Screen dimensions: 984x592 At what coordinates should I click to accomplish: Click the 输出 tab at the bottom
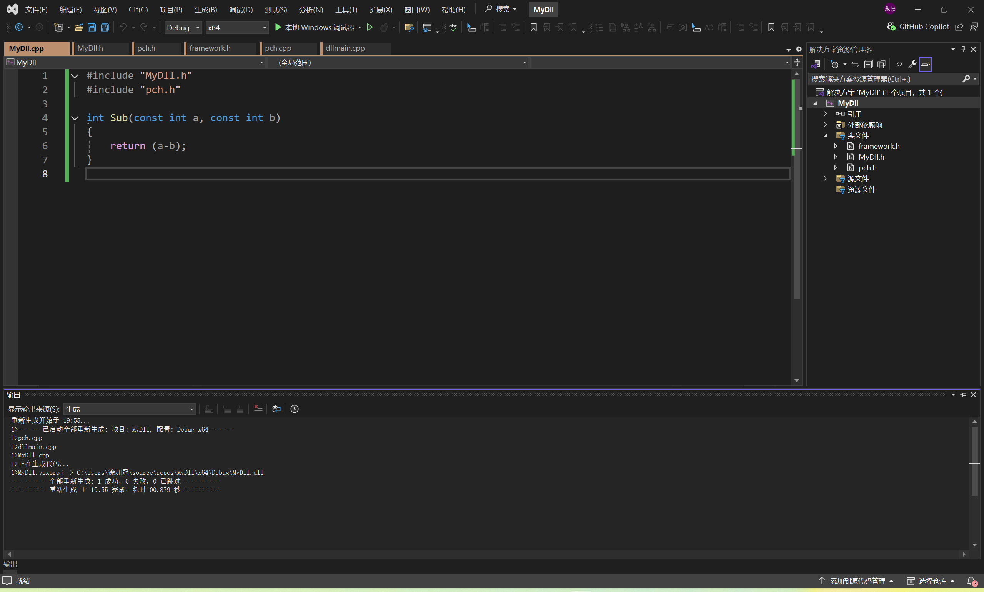pyautogui.click(x=10, y=564)
